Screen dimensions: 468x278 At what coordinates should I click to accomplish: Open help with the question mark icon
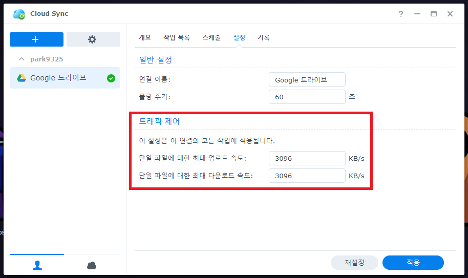[401, 14]
